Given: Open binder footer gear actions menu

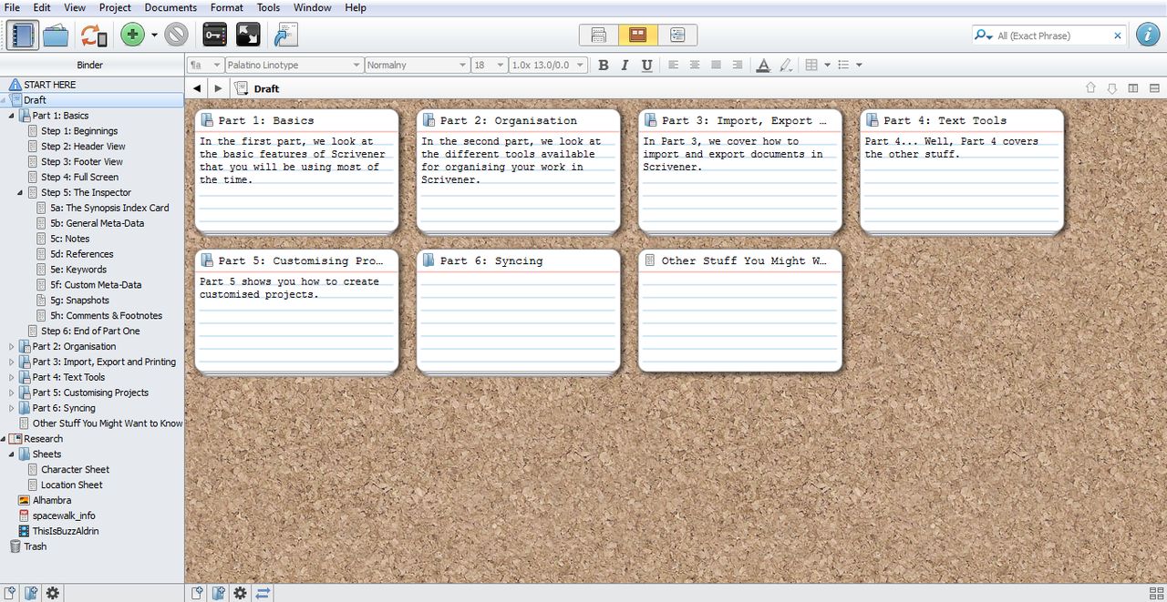Looking at the screenshot, I should pyautogui.click(x=53, y=593).
